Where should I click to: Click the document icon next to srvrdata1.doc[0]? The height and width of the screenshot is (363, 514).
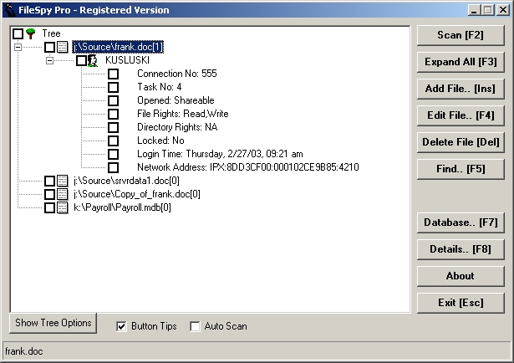point(63,181)
